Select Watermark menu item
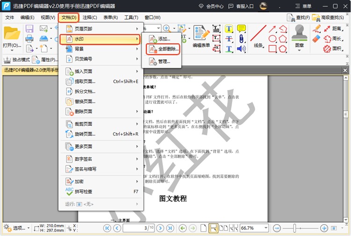This screenshot has width=351, height=236. [x=100, y=39]
